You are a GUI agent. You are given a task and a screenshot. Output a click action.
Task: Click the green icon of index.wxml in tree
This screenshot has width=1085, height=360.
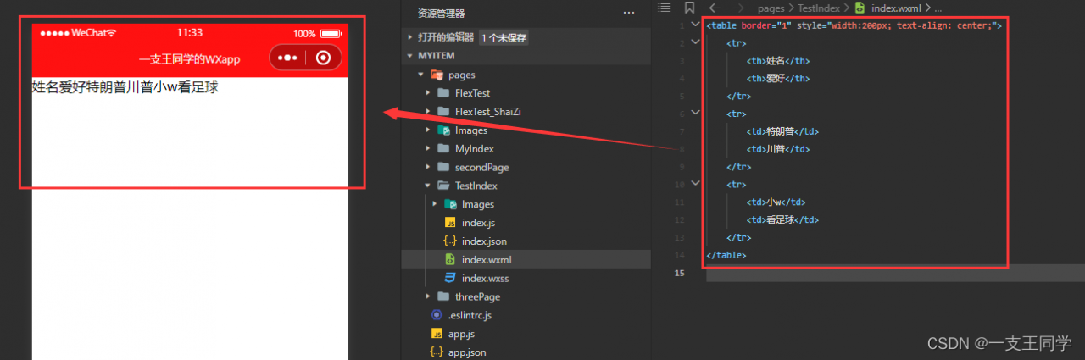click(450, 259)
